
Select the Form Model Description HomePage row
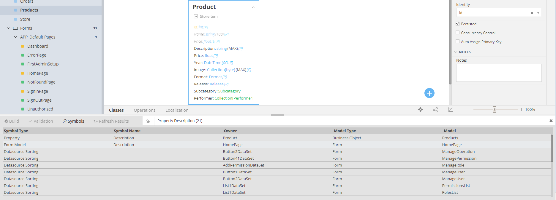[277, 145]
